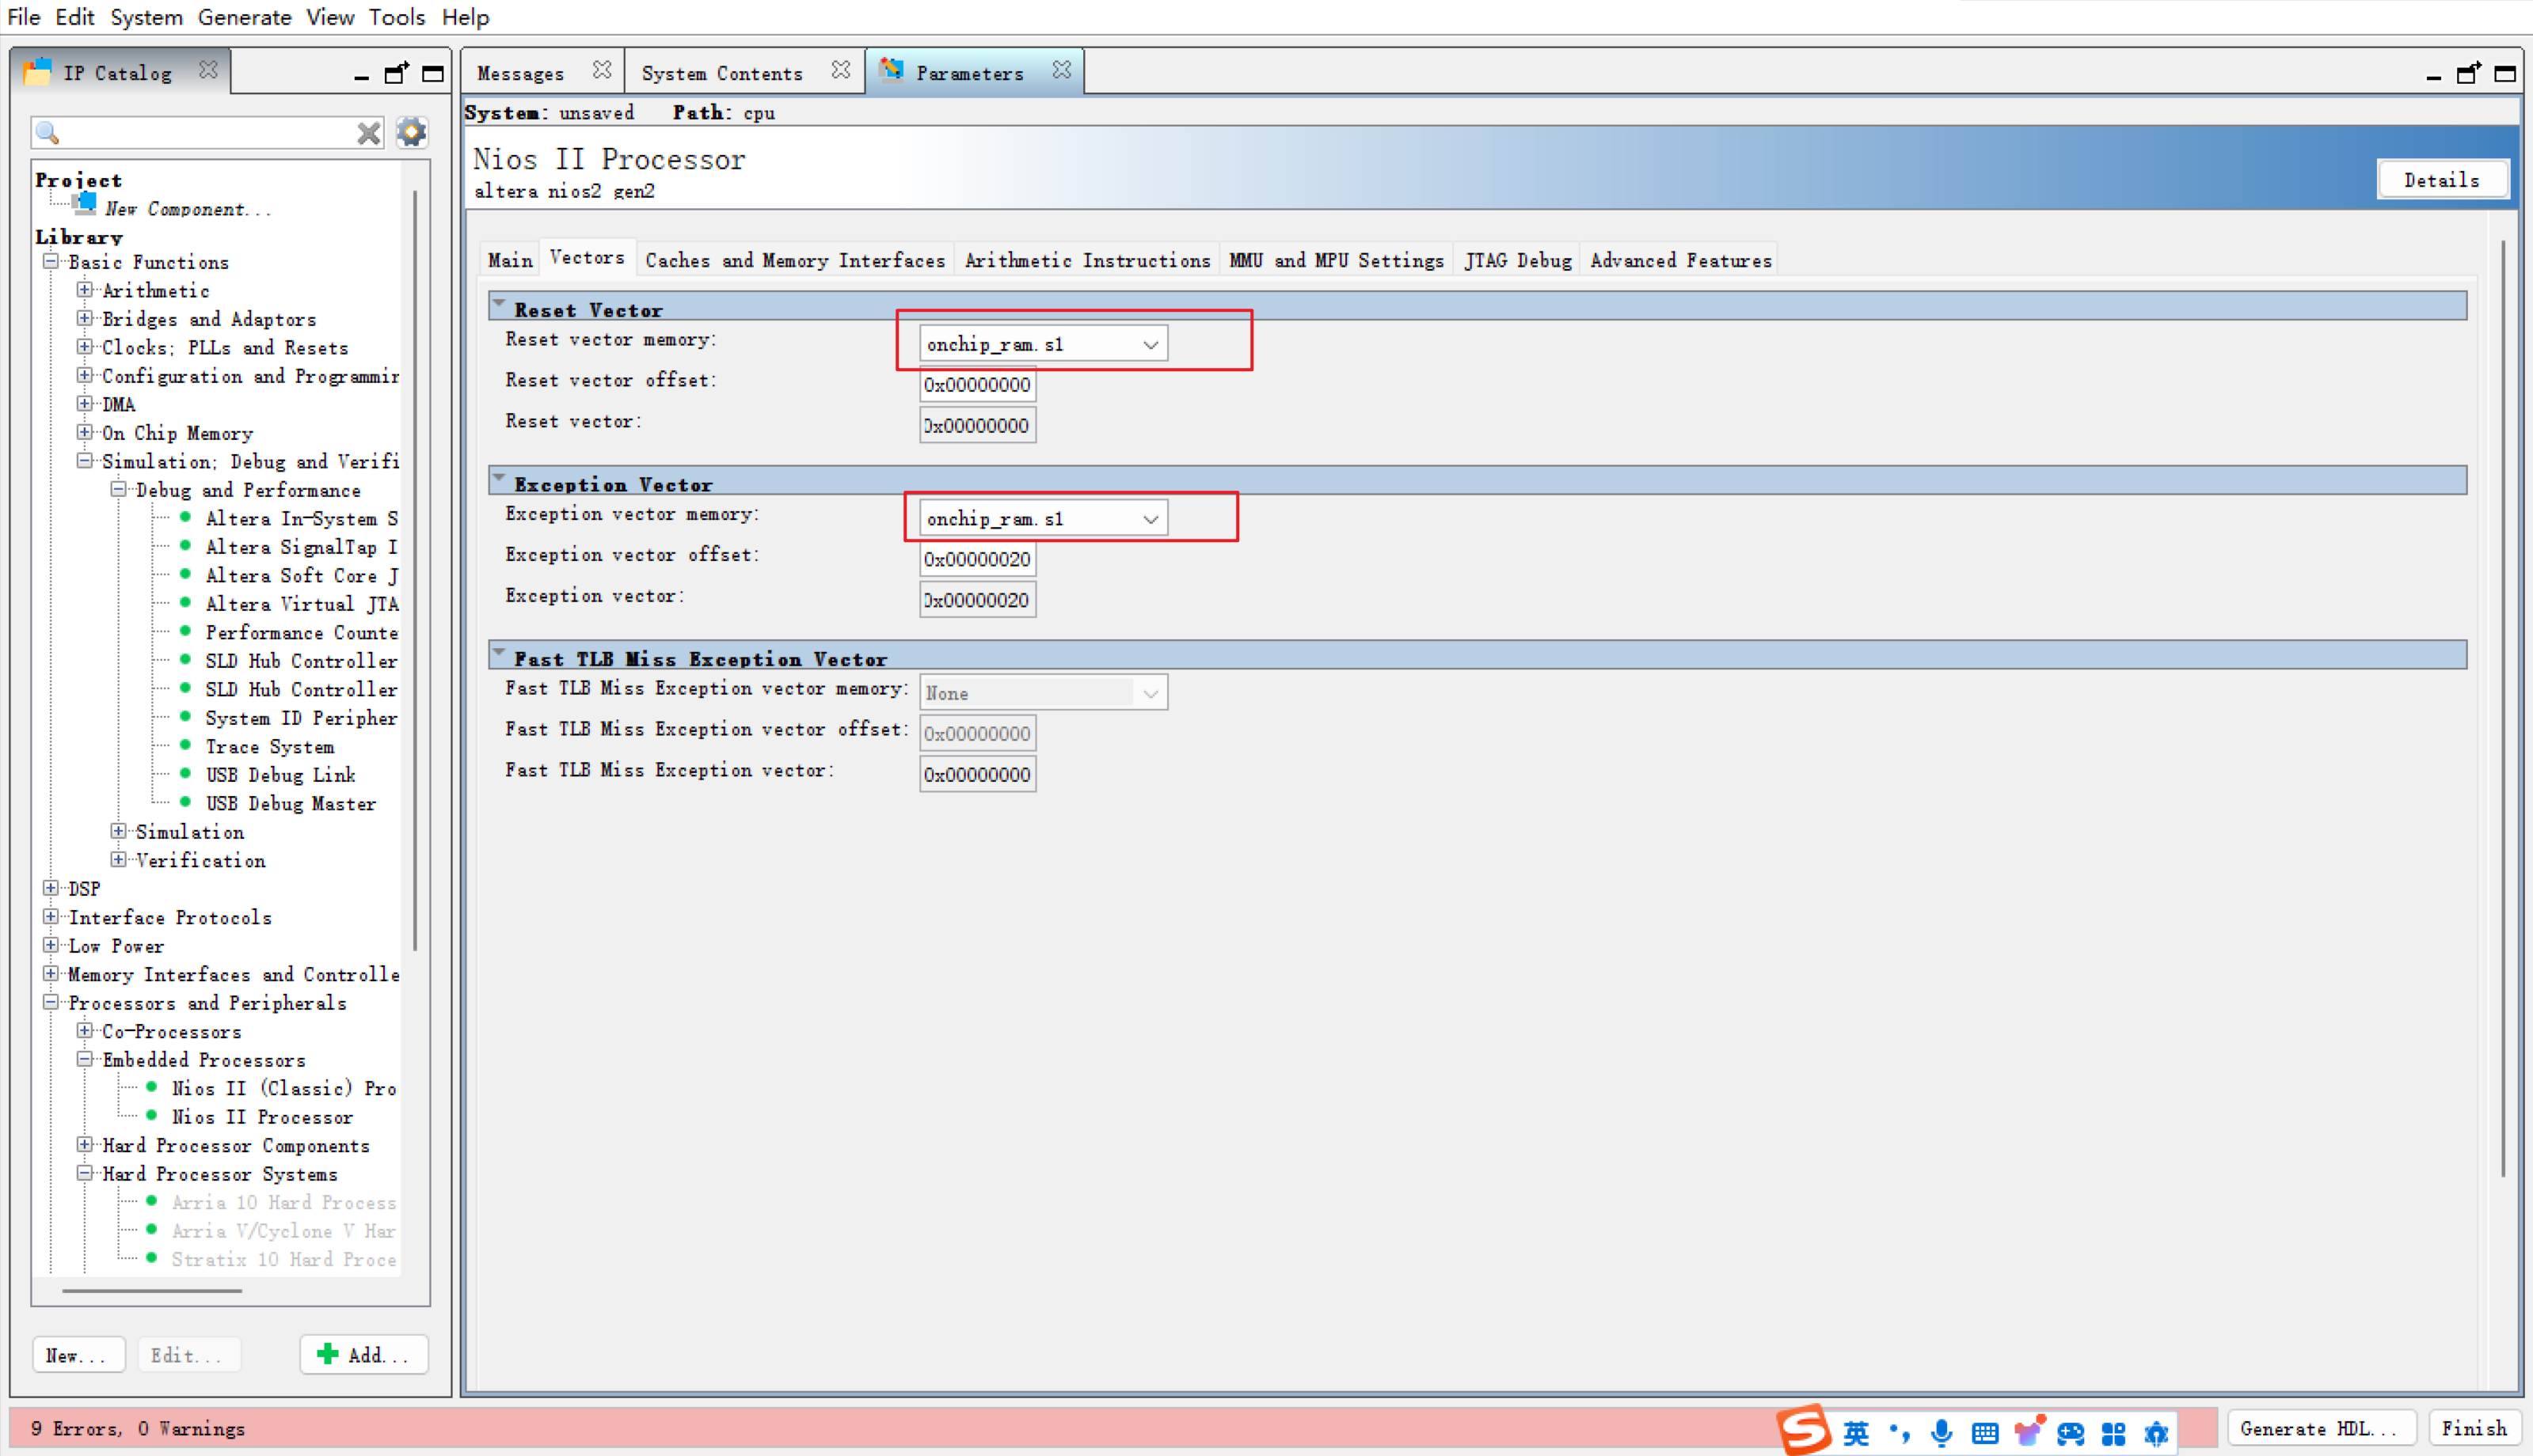Open the IME assistant icon at the bar's end
Image resolution: width=2533 pixels, height=1456 pixels.
2156,1433
